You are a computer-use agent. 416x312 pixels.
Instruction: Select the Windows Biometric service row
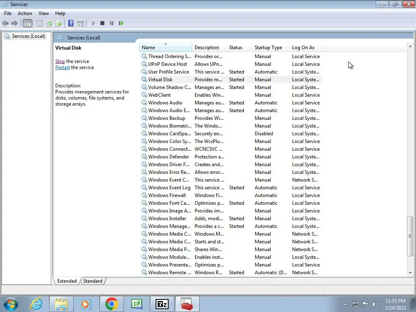(x=231, y=126)
